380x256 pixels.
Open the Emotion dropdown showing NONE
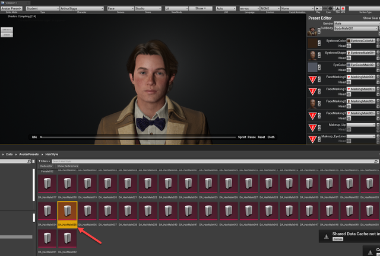point(270,8)
